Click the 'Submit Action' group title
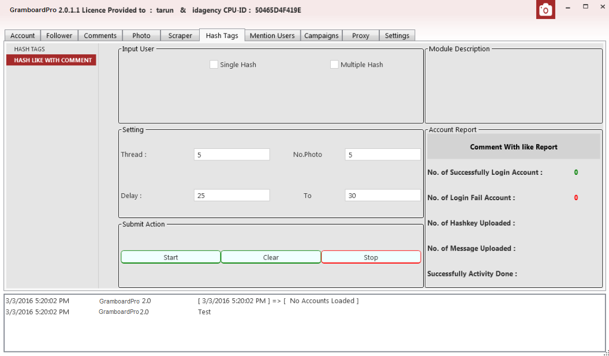The width and height of the screenshot is (609, 356). pyautogui.click(x=143, y=224)
